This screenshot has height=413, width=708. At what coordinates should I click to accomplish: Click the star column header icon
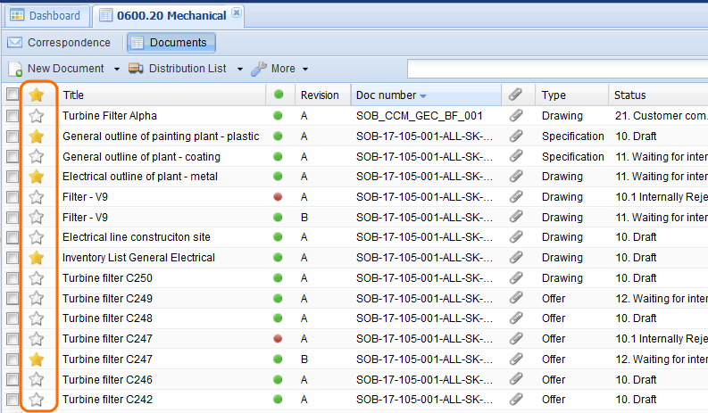pos(37,95)
